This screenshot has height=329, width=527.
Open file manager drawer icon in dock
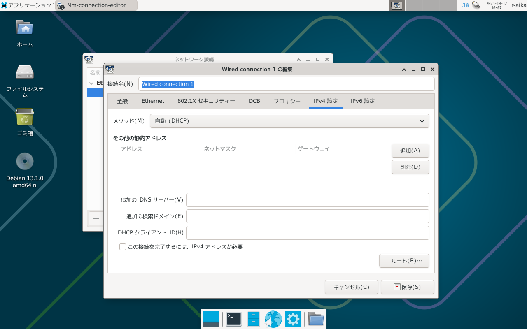pos(254,319)
